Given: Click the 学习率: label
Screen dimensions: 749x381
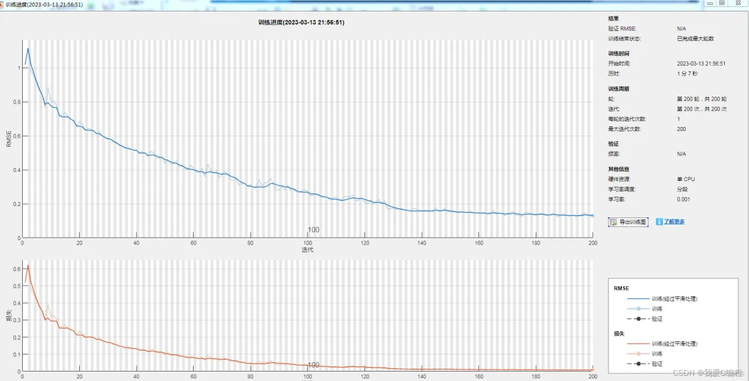Looking at the screenshot, I should coord(617,199).
